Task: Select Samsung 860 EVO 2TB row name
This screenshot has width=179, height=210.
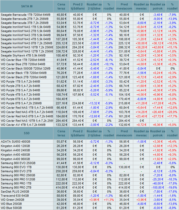Action: 16,171
